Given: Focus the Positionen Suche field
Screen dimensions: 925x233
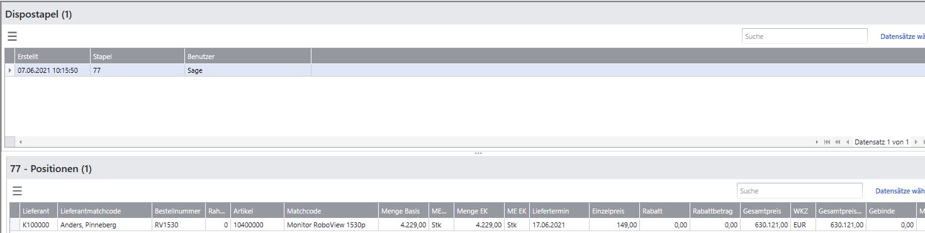Looking at the screenshot, I should click(799, 191).
